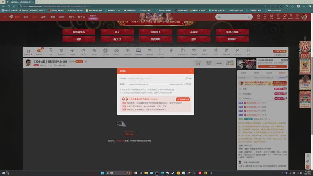The width and height of the screenshot is (313, 176).
Task: Open the heart 关注 icon in the header
Action: tap(265, 16)
